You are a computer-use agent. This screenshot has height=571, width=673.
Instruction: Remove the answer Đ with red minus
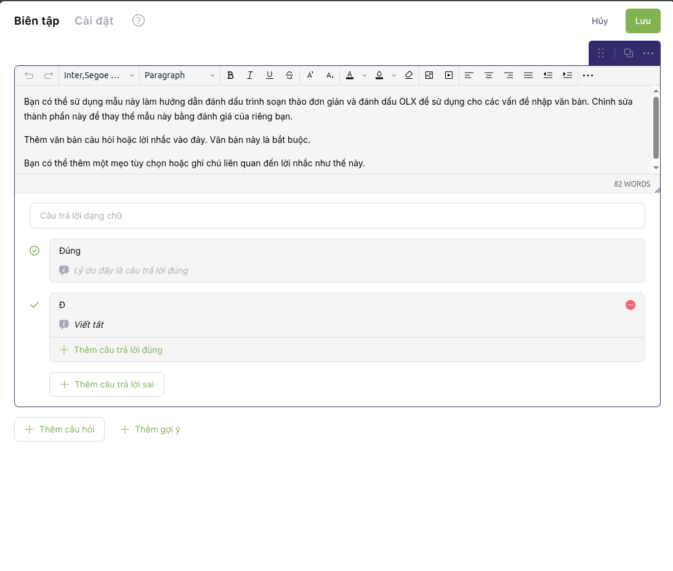631,306
